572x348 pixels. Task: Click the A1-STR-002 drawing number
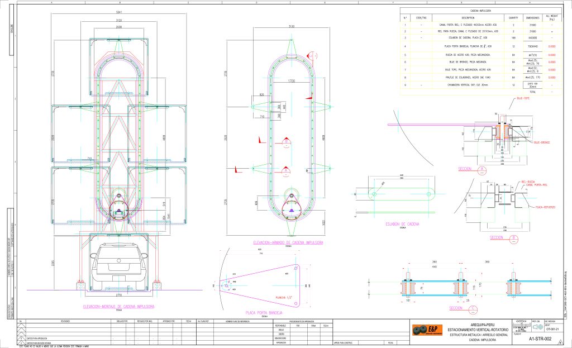click(x=541, y=339)
